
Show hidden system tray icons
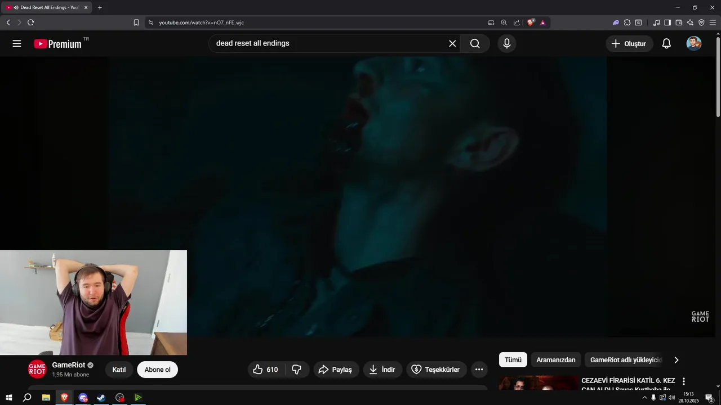644,398
